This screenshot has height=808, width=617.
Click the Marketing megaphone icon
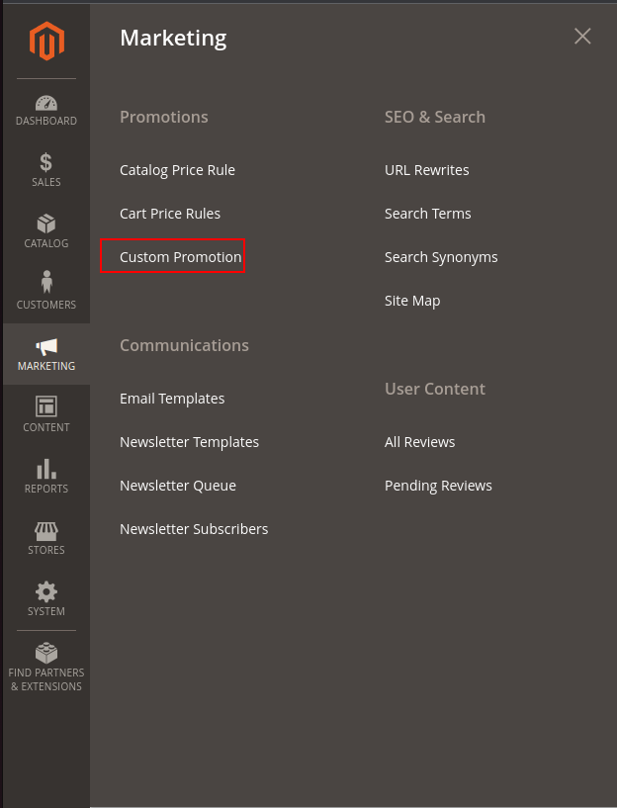(x=45, y=346)
